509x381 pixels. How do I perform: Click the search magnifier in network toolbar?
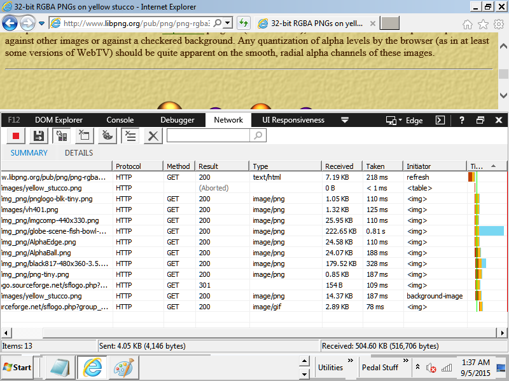tap(258, 135)
